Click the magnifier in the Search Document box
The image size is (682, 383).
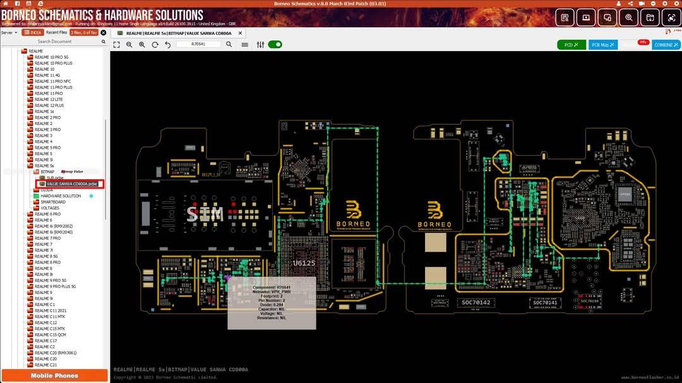[103, 42]
